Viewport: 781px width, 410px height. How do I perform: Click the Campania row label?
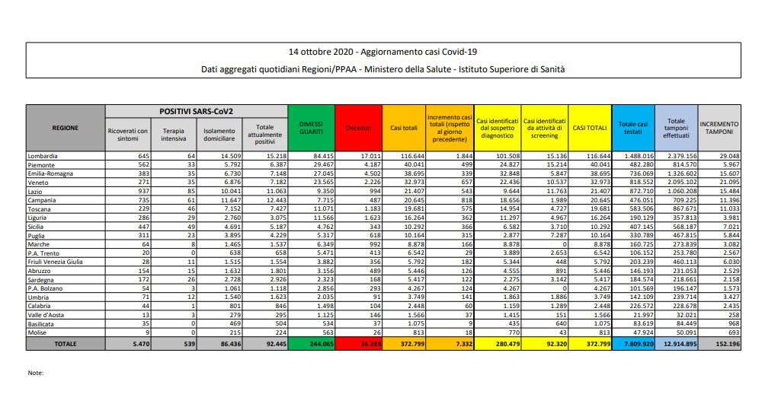[42, 200]
